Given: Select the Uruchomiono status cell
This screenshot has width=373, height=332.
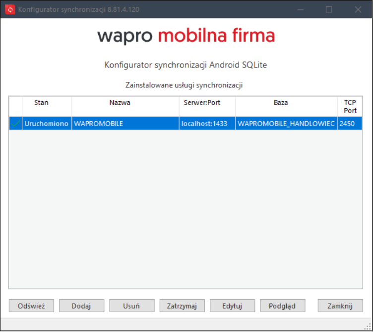Looking at the screenshot, I should click(47, 124).
